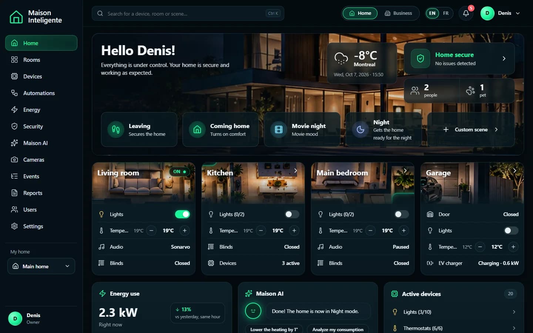Image resolution: width=533 pixels, height=333 pixels.
Task: Toggle the Garage lights switch
Action: pos(511,231)
